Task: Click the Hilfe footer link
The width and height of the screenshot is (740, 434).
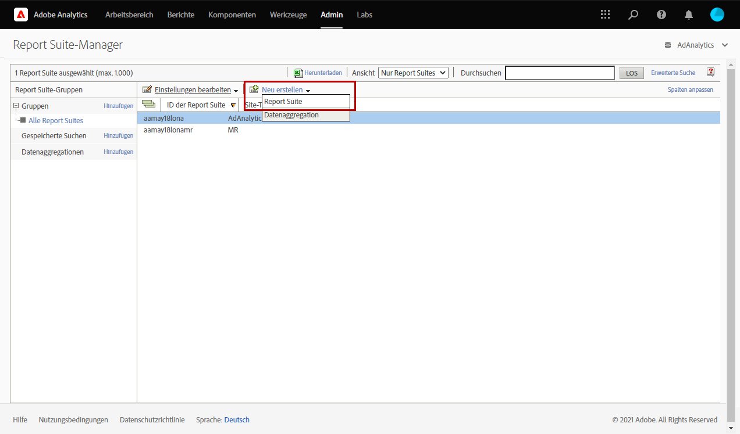Action: click(x=20, y=420)
